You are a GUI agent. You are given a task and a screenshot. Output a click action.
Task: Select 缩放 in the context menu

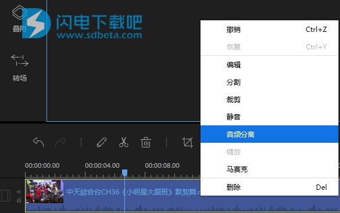pos(269,151)
